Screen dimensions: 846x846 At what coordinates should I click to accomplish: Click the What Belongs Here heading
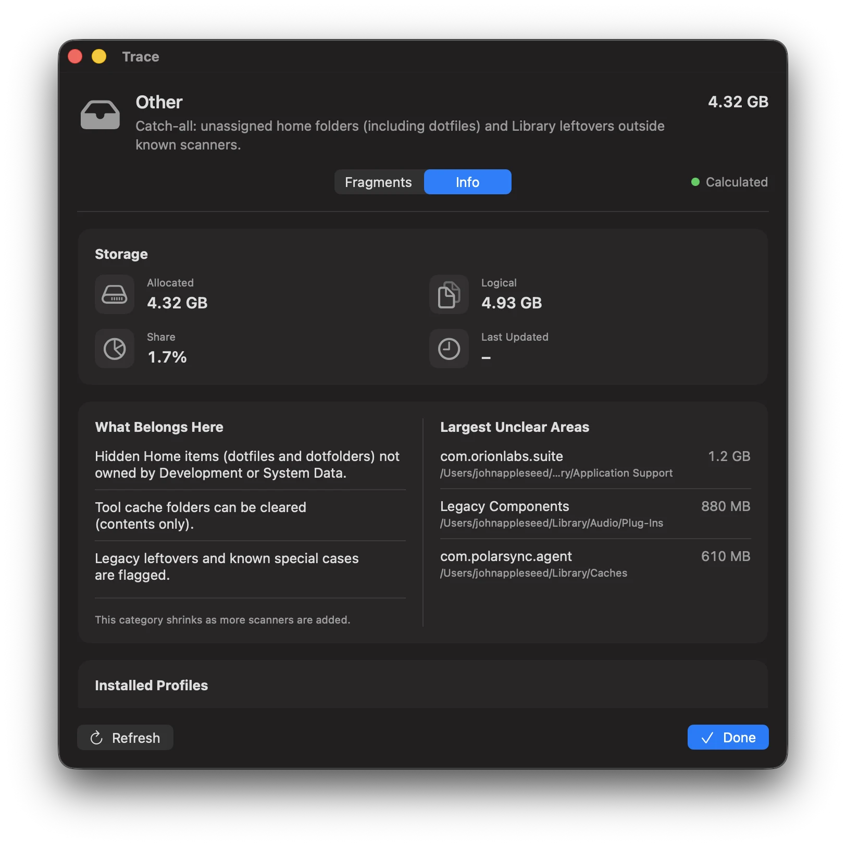[159, 427]
